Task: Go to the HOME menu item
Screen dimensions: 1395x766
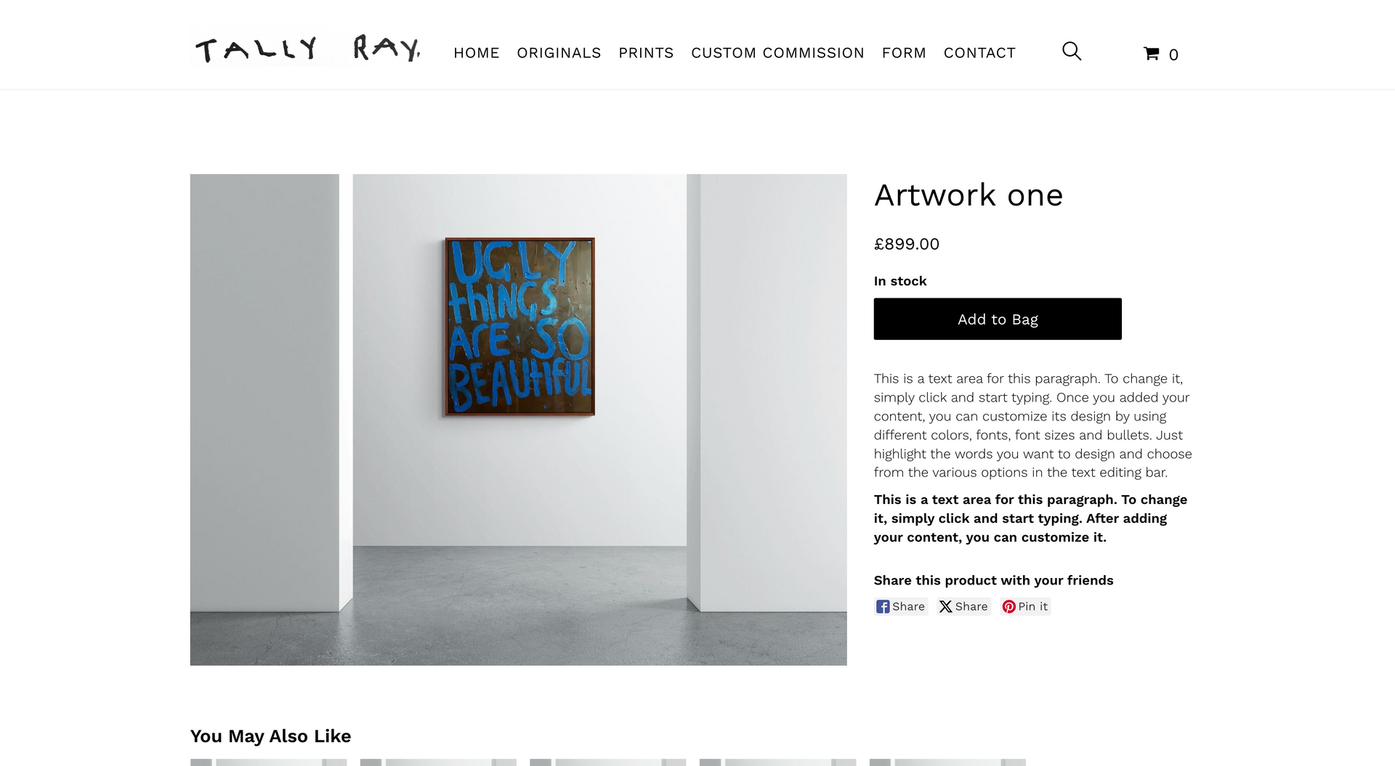Action: [477, 53]
